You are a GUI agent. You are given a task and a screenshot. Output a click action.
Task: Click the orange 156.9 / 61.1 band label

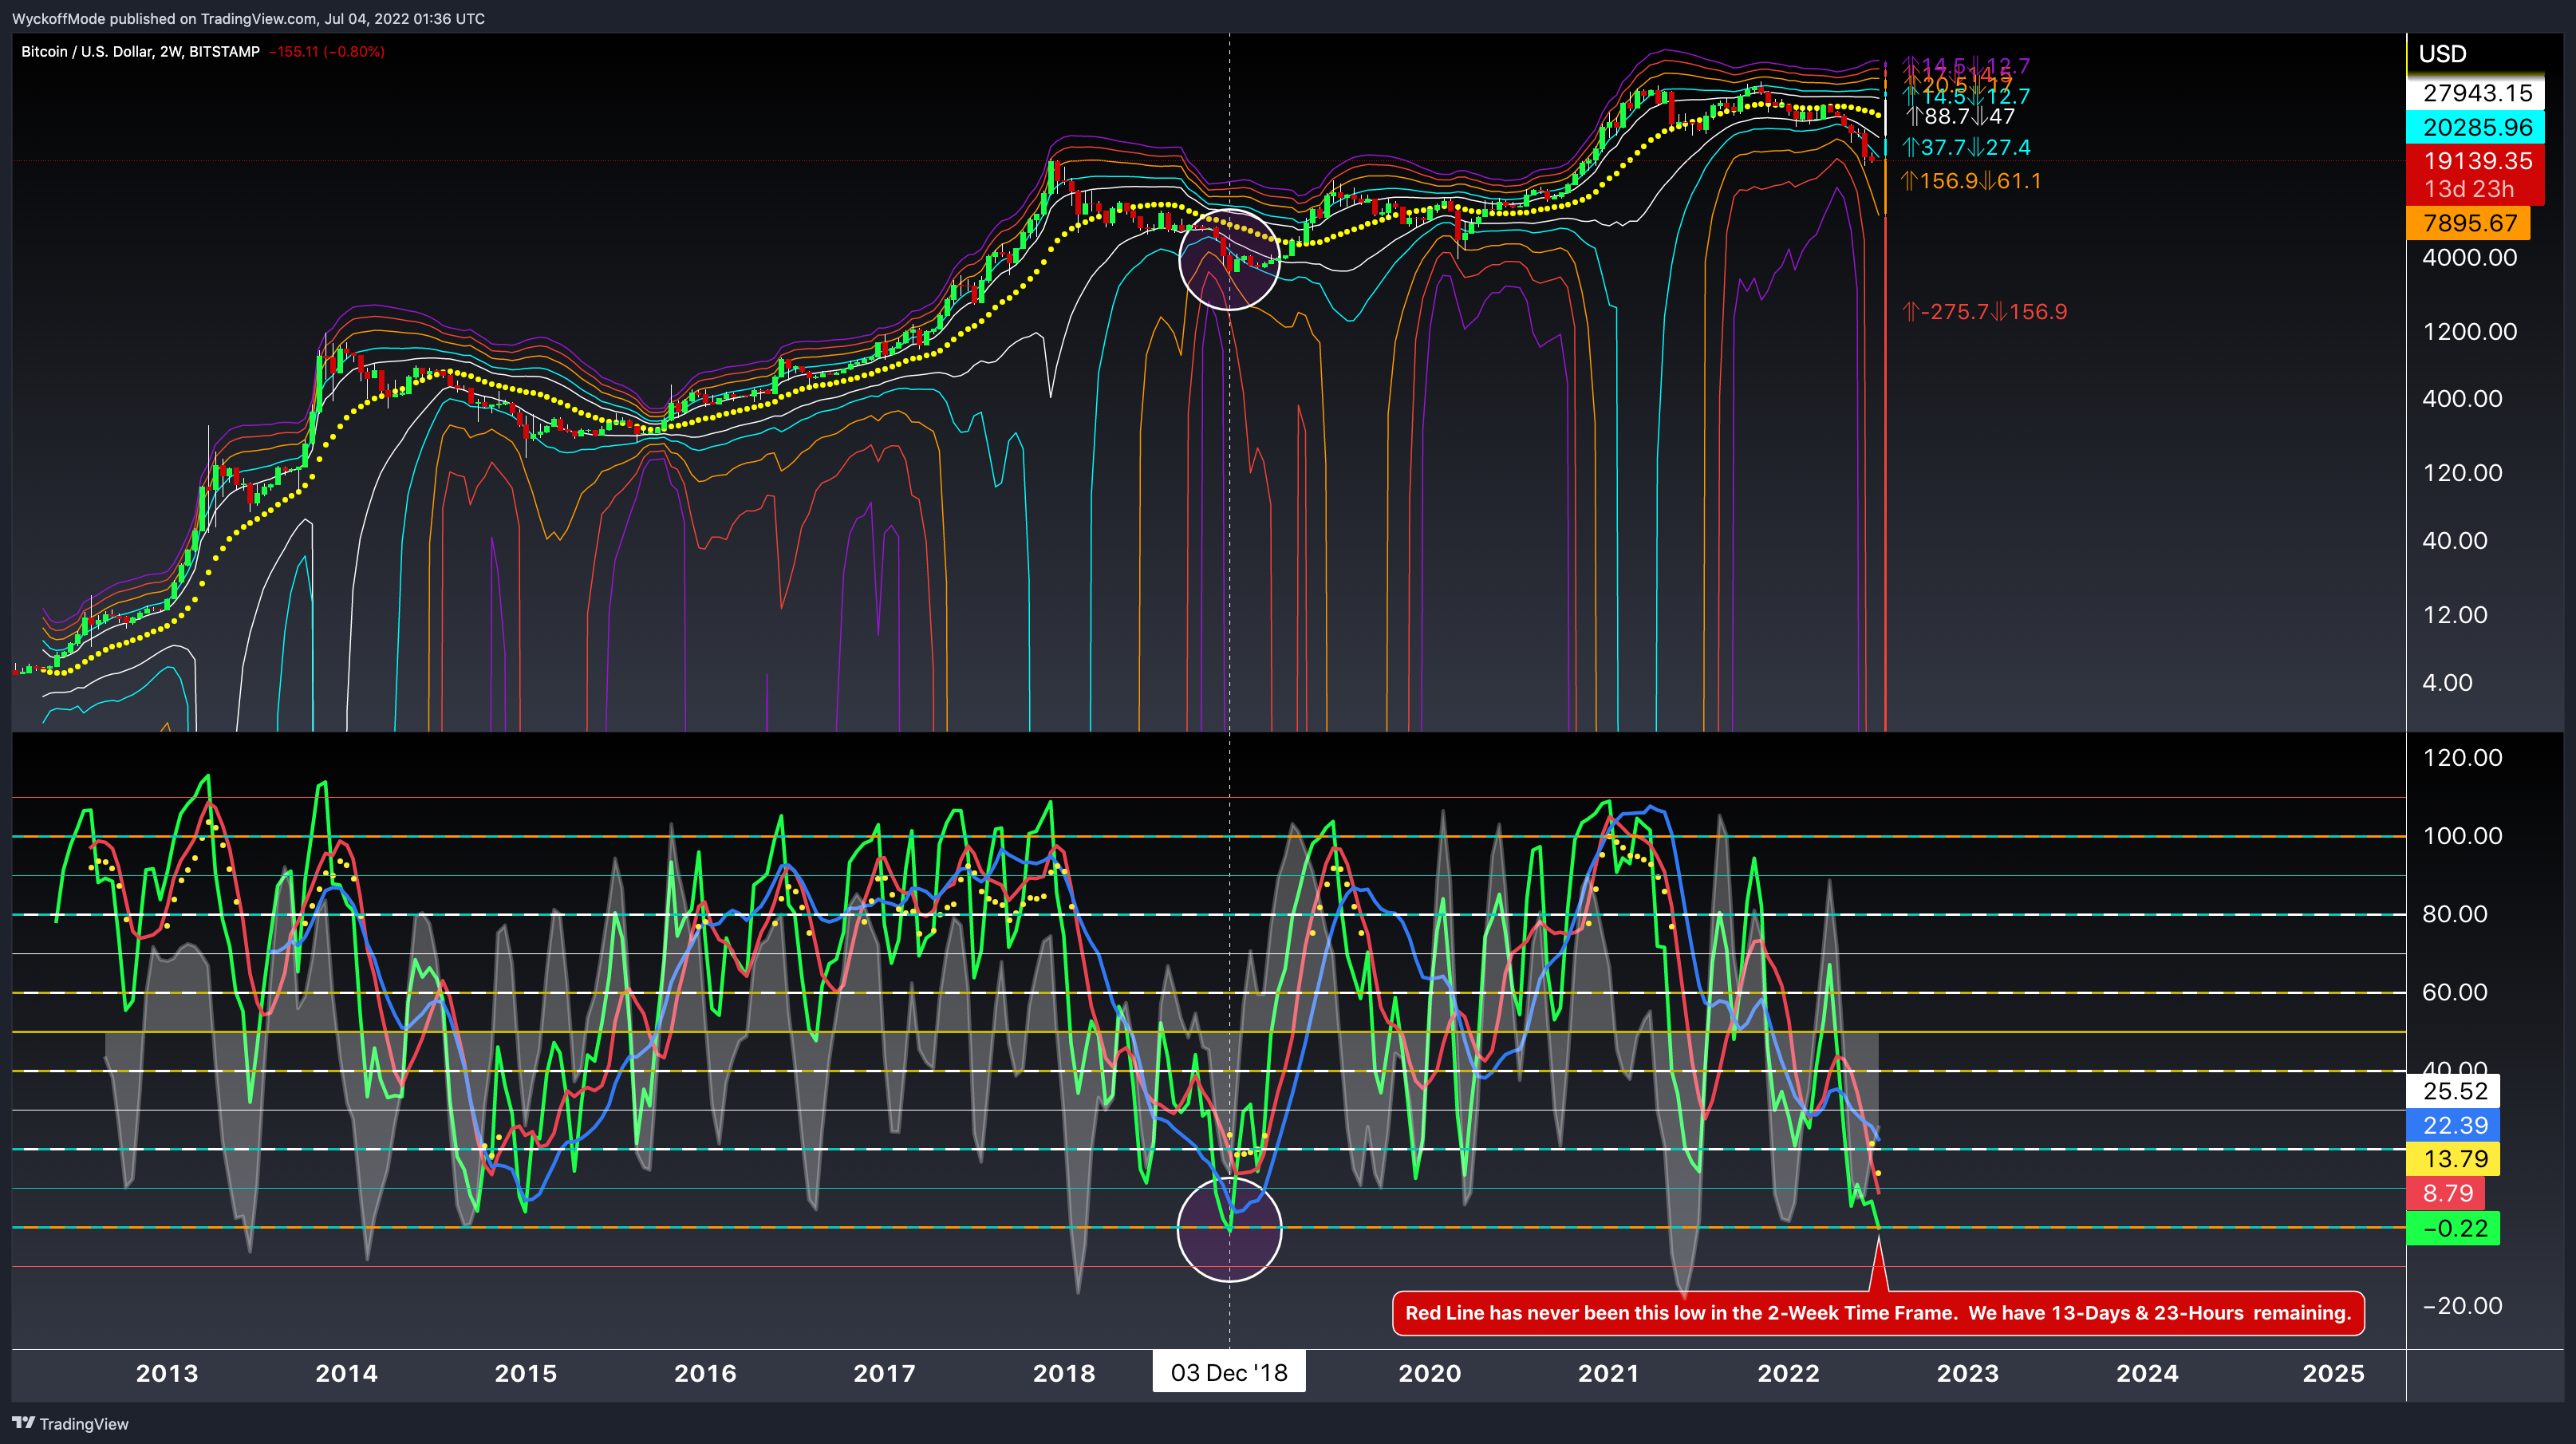pos(1971,181)
